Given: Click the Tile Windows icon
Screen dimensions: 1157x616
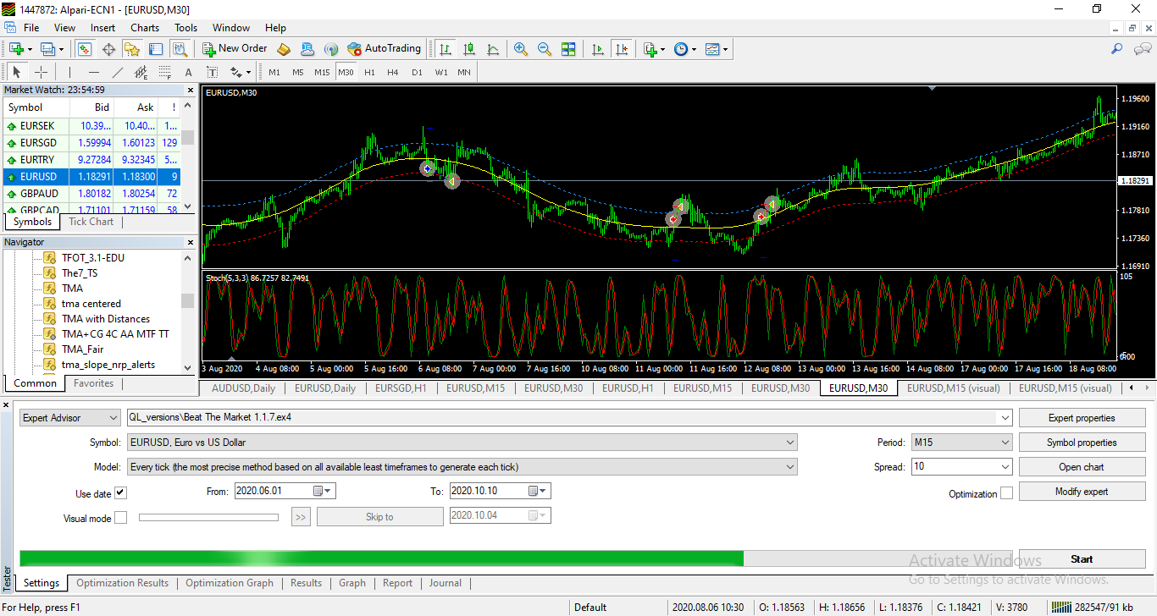Looking at the screenshot, I should [568, 49].
